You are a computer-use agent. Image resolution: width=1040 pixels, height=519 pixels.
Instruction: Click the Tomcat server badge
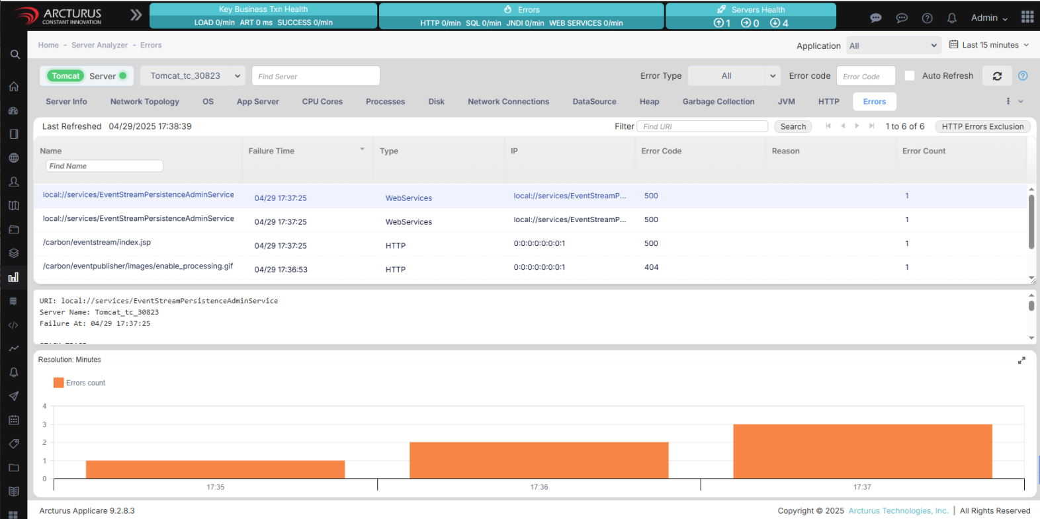(x=65, y=76)
